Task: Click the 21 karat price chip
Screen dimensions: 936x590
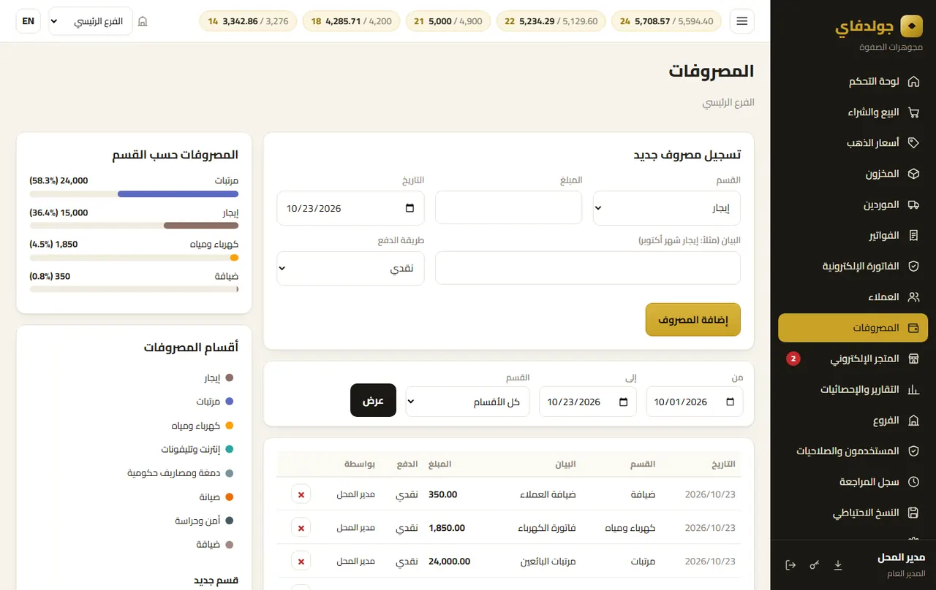Action: [448, 21]
